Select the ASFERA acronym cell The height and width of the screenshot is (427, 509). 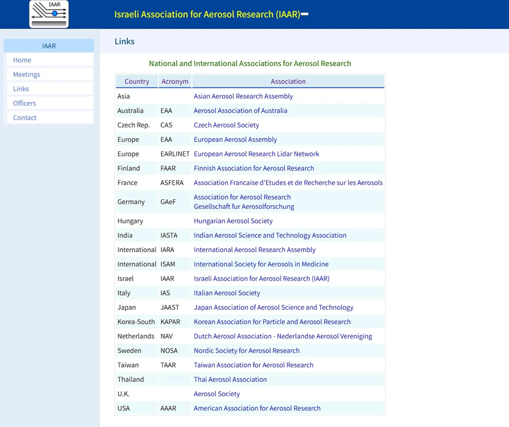click(175, 183)
